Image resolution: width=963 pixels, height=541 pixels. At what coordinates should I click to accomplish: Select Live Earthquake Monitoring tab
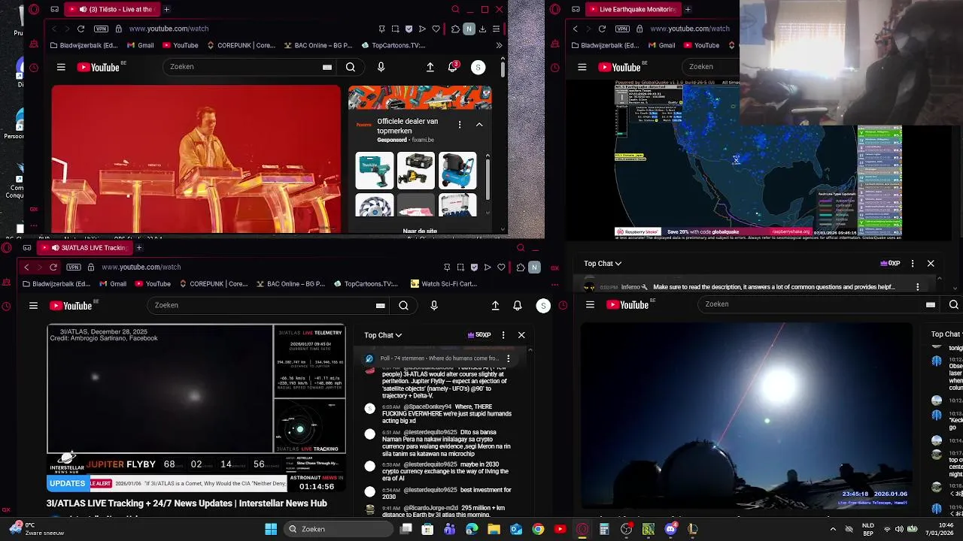(x=632, y=9)
